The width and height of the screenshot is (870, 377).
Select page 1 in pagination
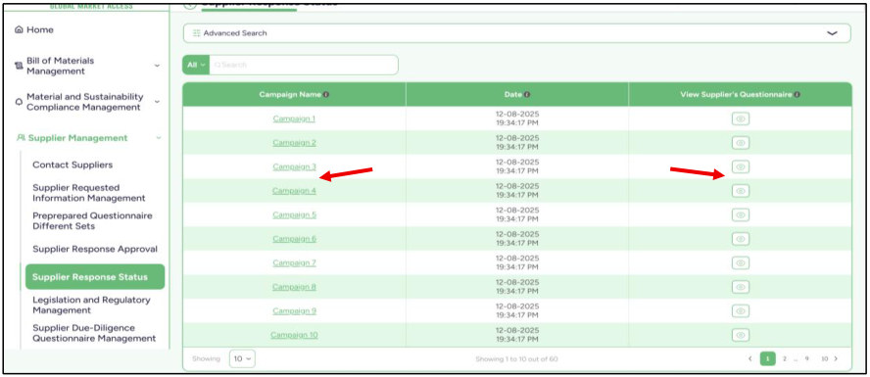pos(768,358)
